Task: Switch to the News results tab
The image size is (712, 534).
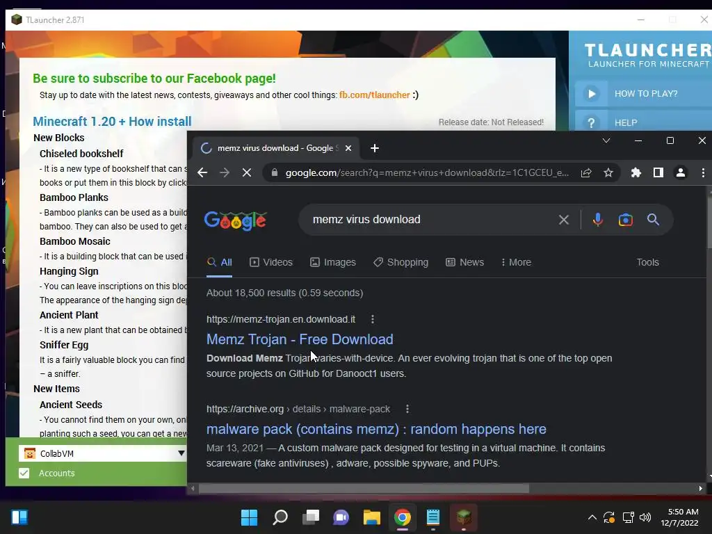Action: (465, 262)
